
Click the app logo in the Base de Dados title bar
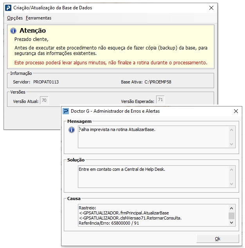[8, 8]
